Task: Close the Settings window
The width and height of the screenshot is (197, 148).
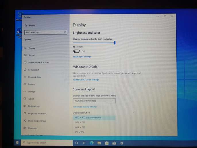Action: tap(172, 16)
